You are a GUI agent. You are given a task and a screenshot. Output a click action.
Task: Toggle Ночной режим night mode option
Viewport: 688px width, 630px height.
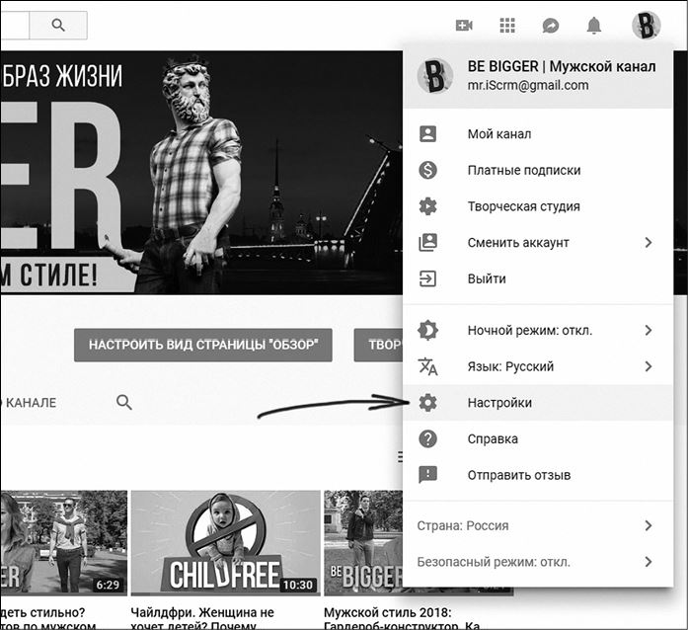529,330
